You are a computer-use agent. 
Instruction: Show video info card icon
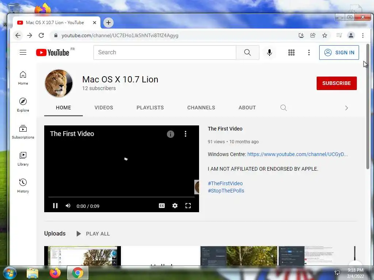(x=170, y=134)
